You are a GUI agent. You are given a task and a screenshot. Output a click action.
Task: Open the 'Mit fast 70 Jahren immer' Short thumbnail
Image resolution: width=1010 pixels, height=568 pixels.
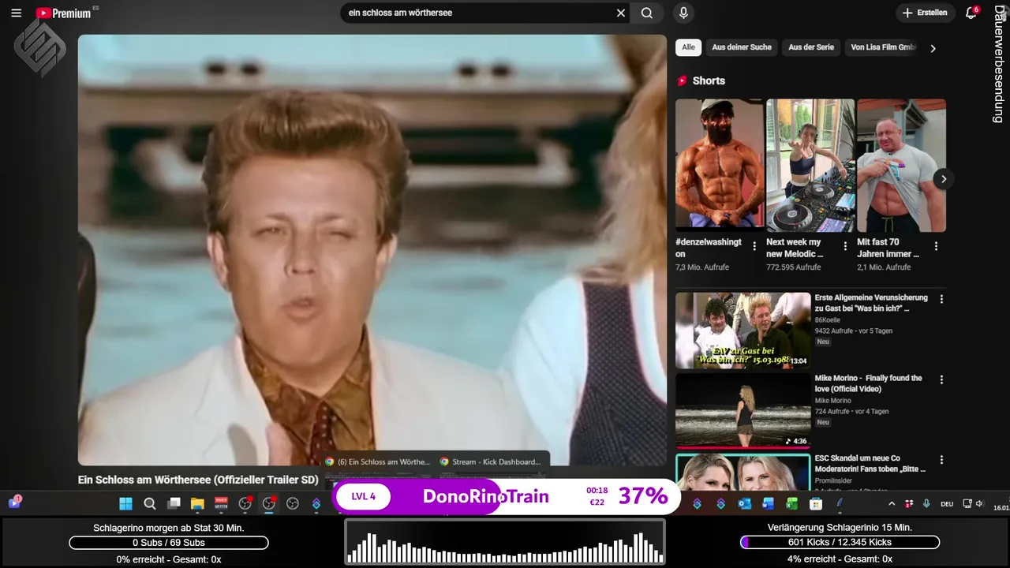click(x=901, y=165)
